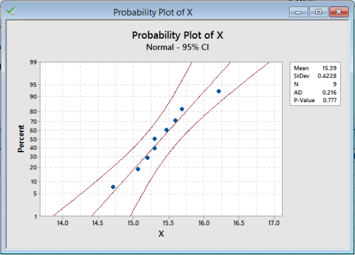Select the window title bar text 'Probability Plot of X'

(153, 13)
